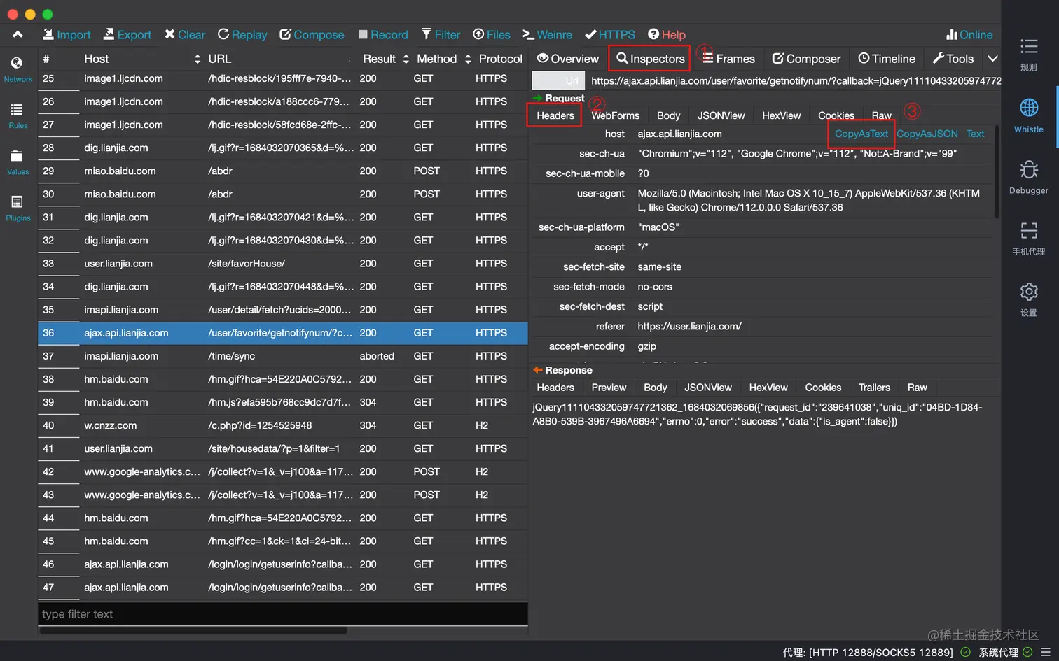Open the Network panel in left sidebar

18,69
